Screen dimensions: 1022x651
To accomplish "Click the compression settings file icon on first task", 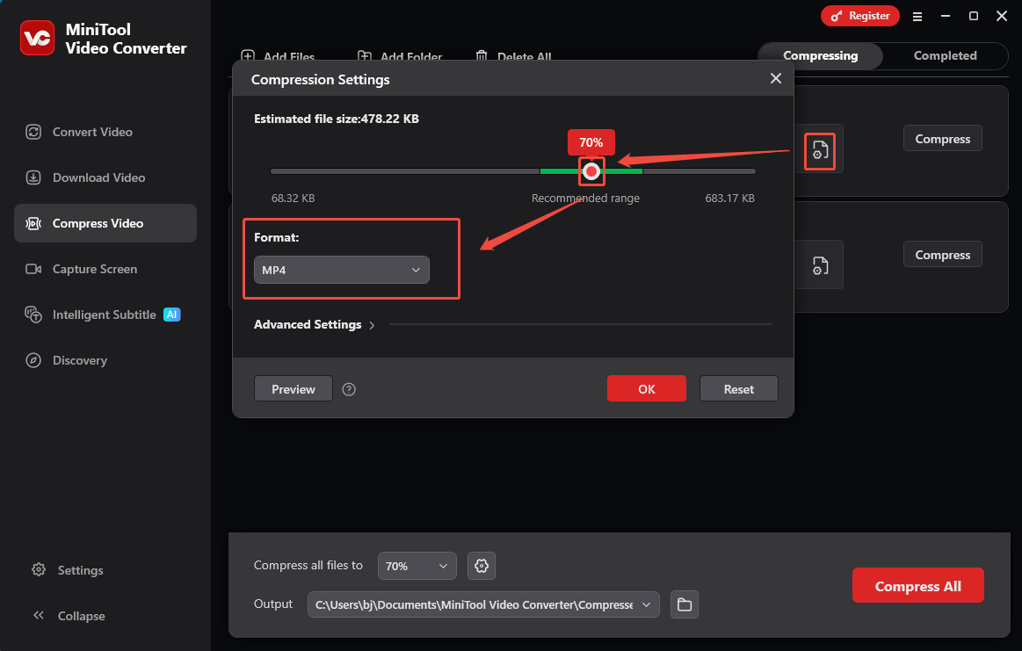I will click(819, 149).
